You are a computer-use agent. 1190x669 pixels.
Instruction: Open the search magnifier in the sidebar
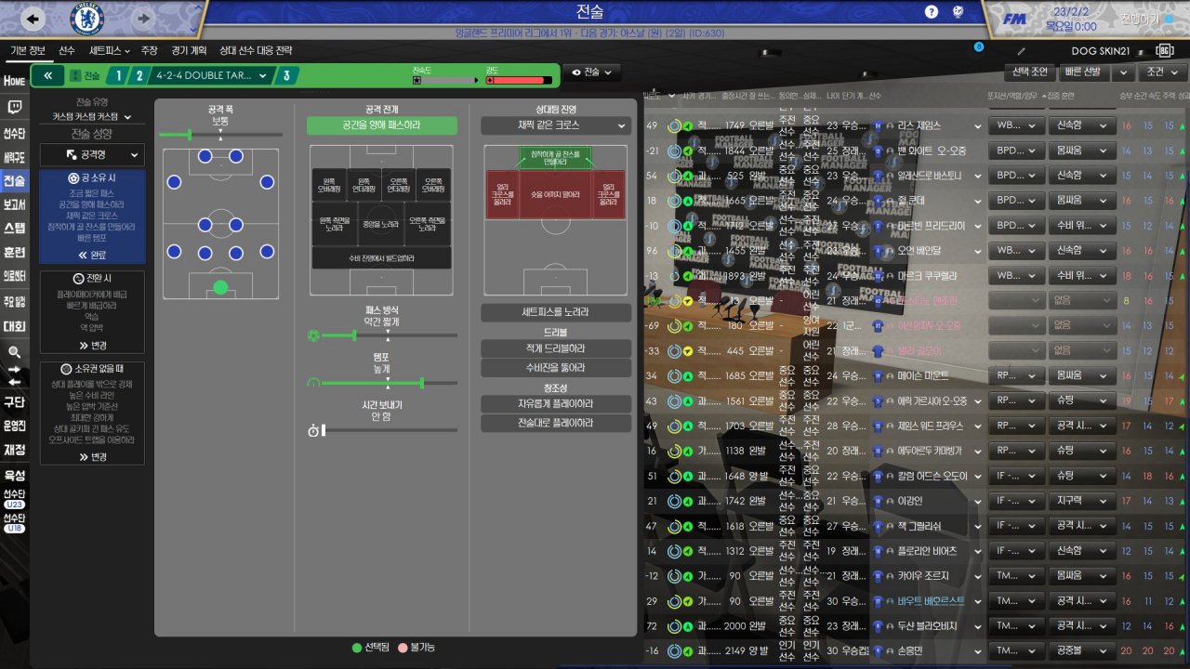coord(14,353)
